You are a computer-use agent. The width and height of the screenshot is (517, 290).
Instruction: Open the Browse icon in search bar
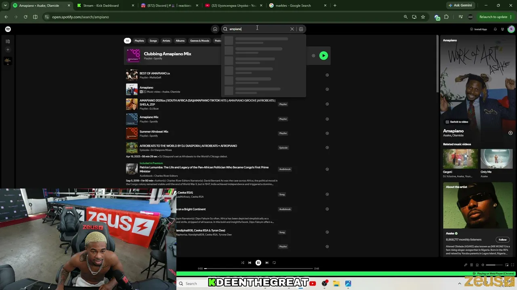point(301,29)
